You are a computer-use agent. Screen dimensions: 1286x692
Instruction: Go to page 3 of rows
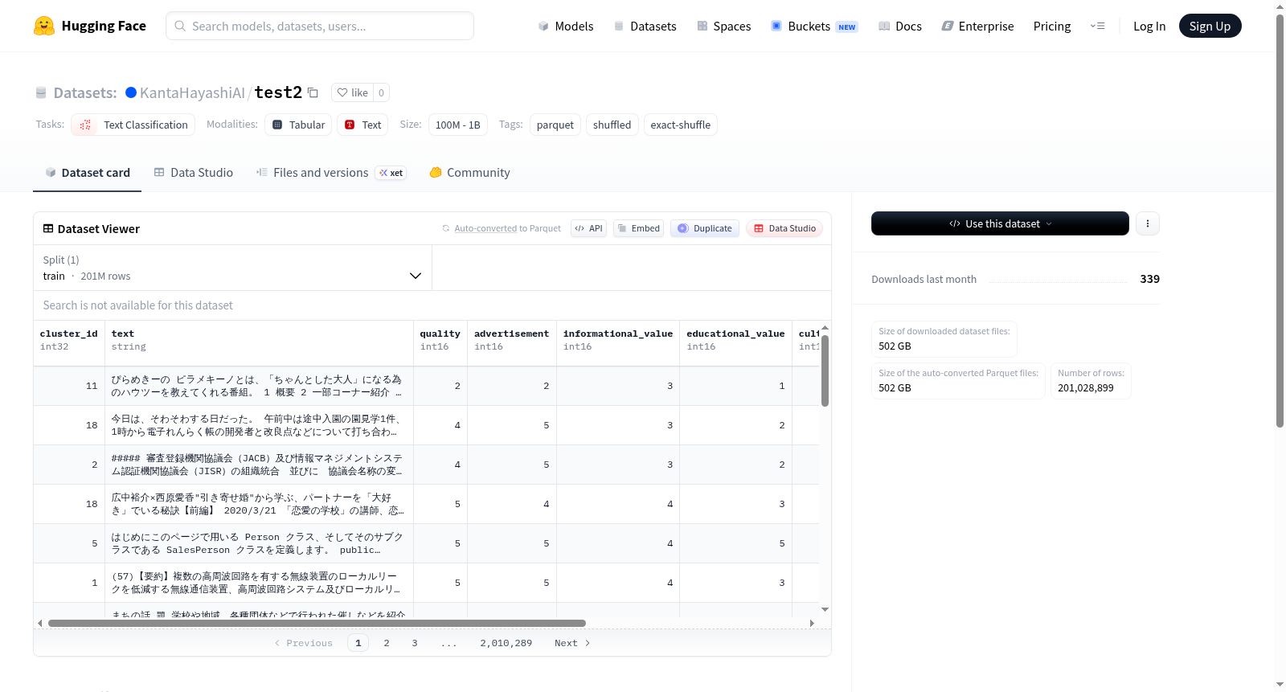pos(415,643)
